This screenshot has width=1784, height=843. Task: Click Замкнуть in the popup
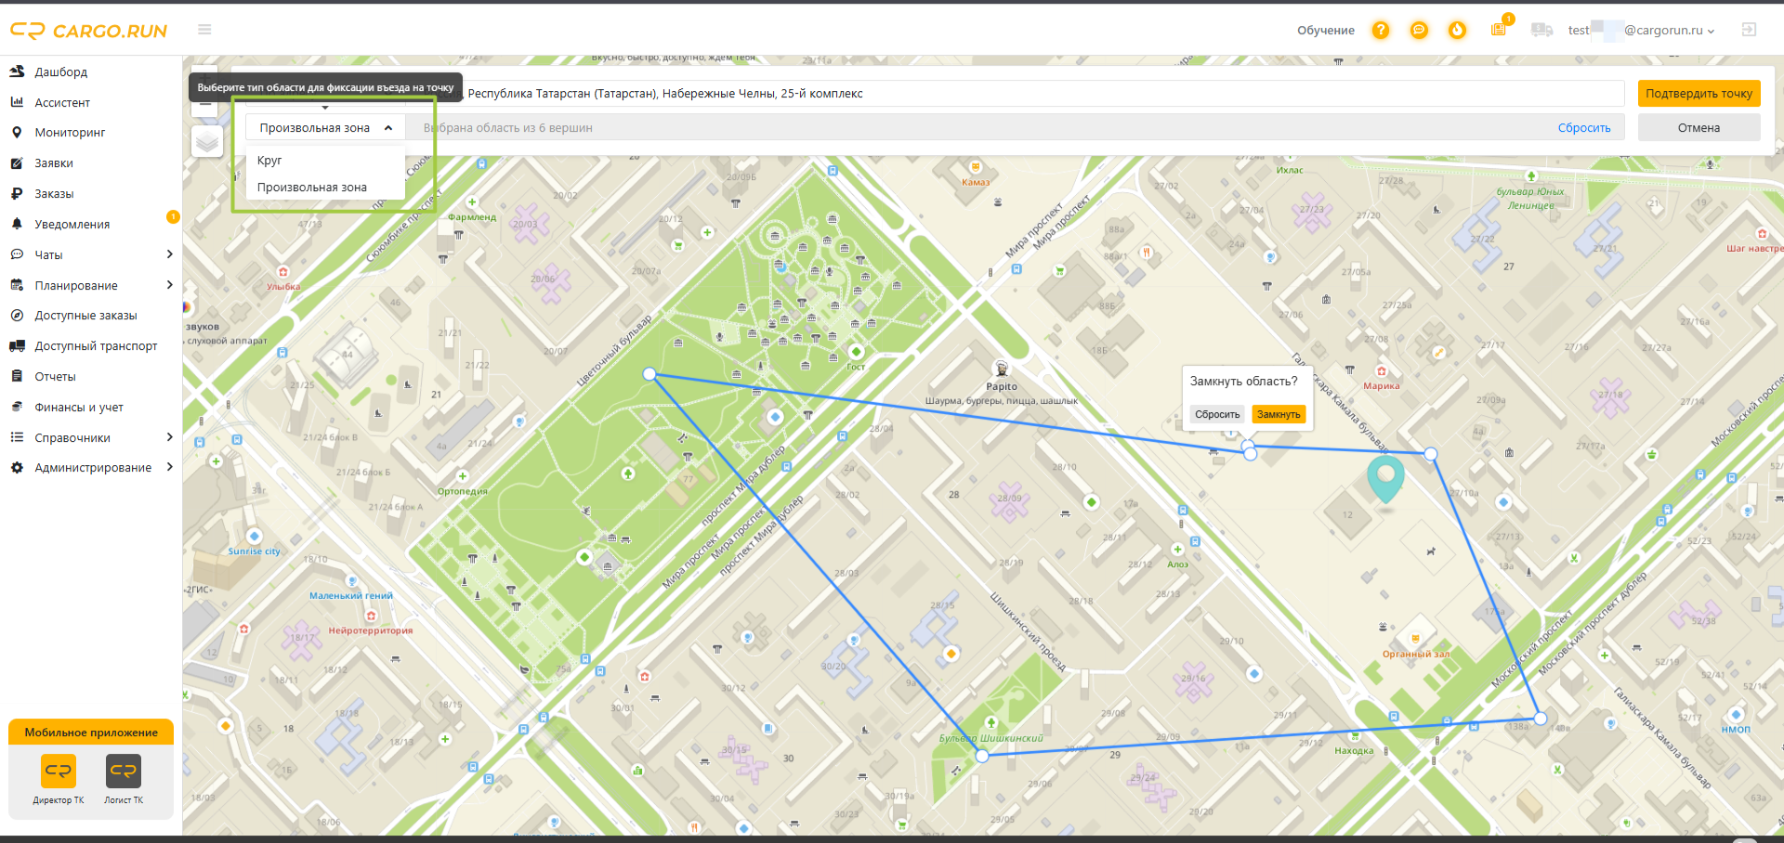1279,415
